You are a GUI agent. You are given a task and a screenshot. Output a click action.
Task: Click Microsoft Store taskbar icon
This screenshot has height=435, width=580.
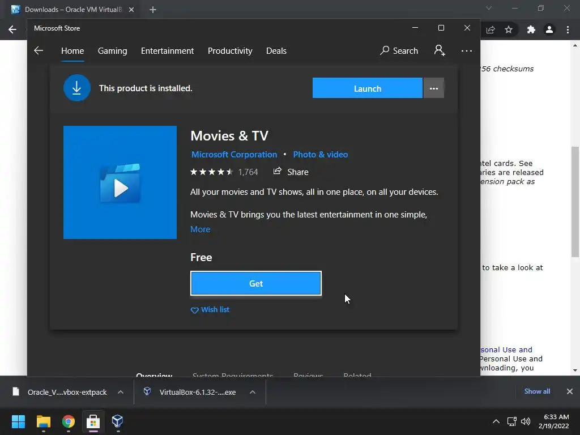click(93, 421)
